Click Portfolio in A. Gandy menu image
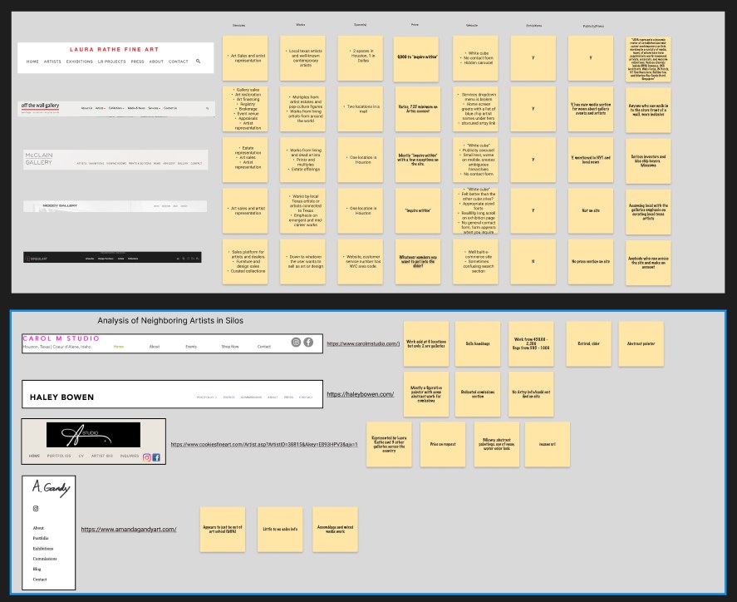 point(41,538)
